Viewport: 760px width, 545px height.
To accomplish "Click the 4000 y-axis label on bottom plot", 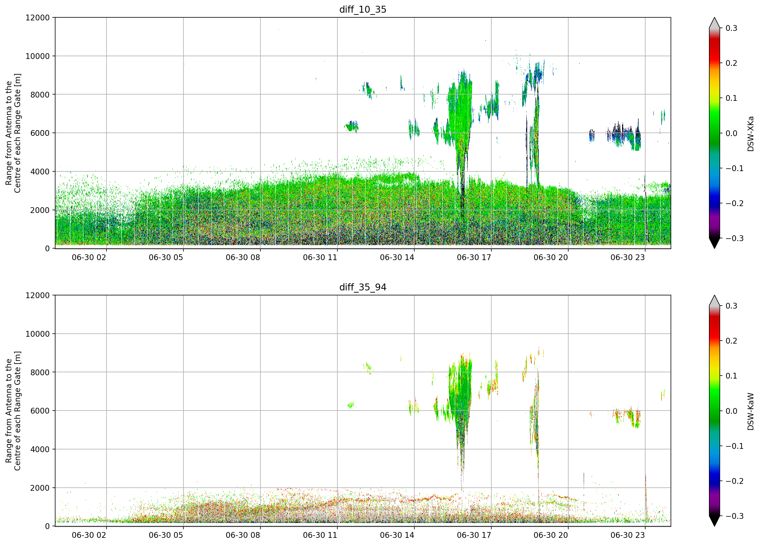I will pos(40,449).
